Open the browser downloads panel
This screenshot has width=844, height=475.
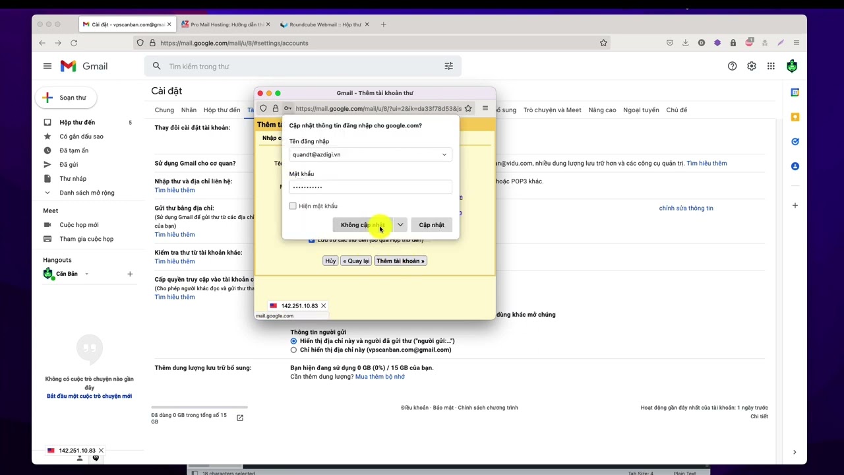[x=685, y=43]
